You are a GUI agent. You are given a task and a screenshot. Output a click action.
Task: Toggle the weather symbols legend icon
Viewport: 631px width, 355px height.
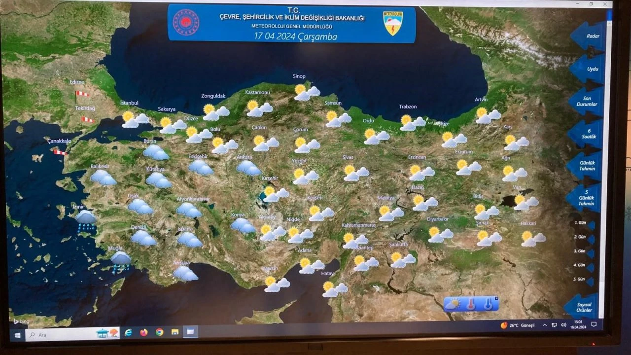[x=453, y=304]
